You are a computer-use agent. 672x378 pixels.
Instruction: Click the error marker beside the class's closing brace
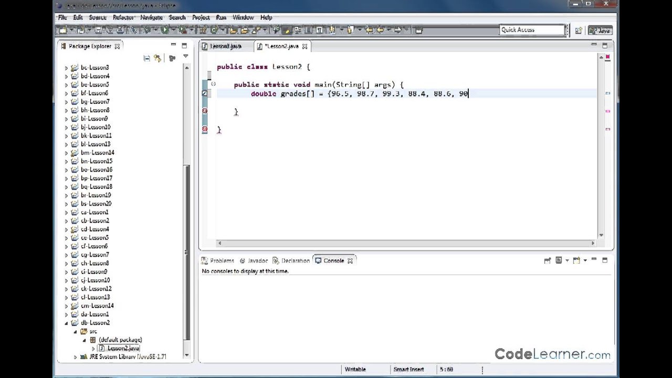point(205,129)
